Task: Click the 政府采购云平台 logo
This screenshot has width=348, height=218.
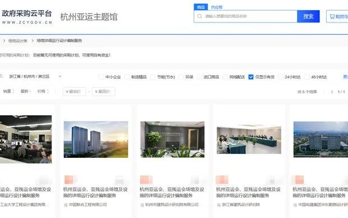Action: (26, 17)
